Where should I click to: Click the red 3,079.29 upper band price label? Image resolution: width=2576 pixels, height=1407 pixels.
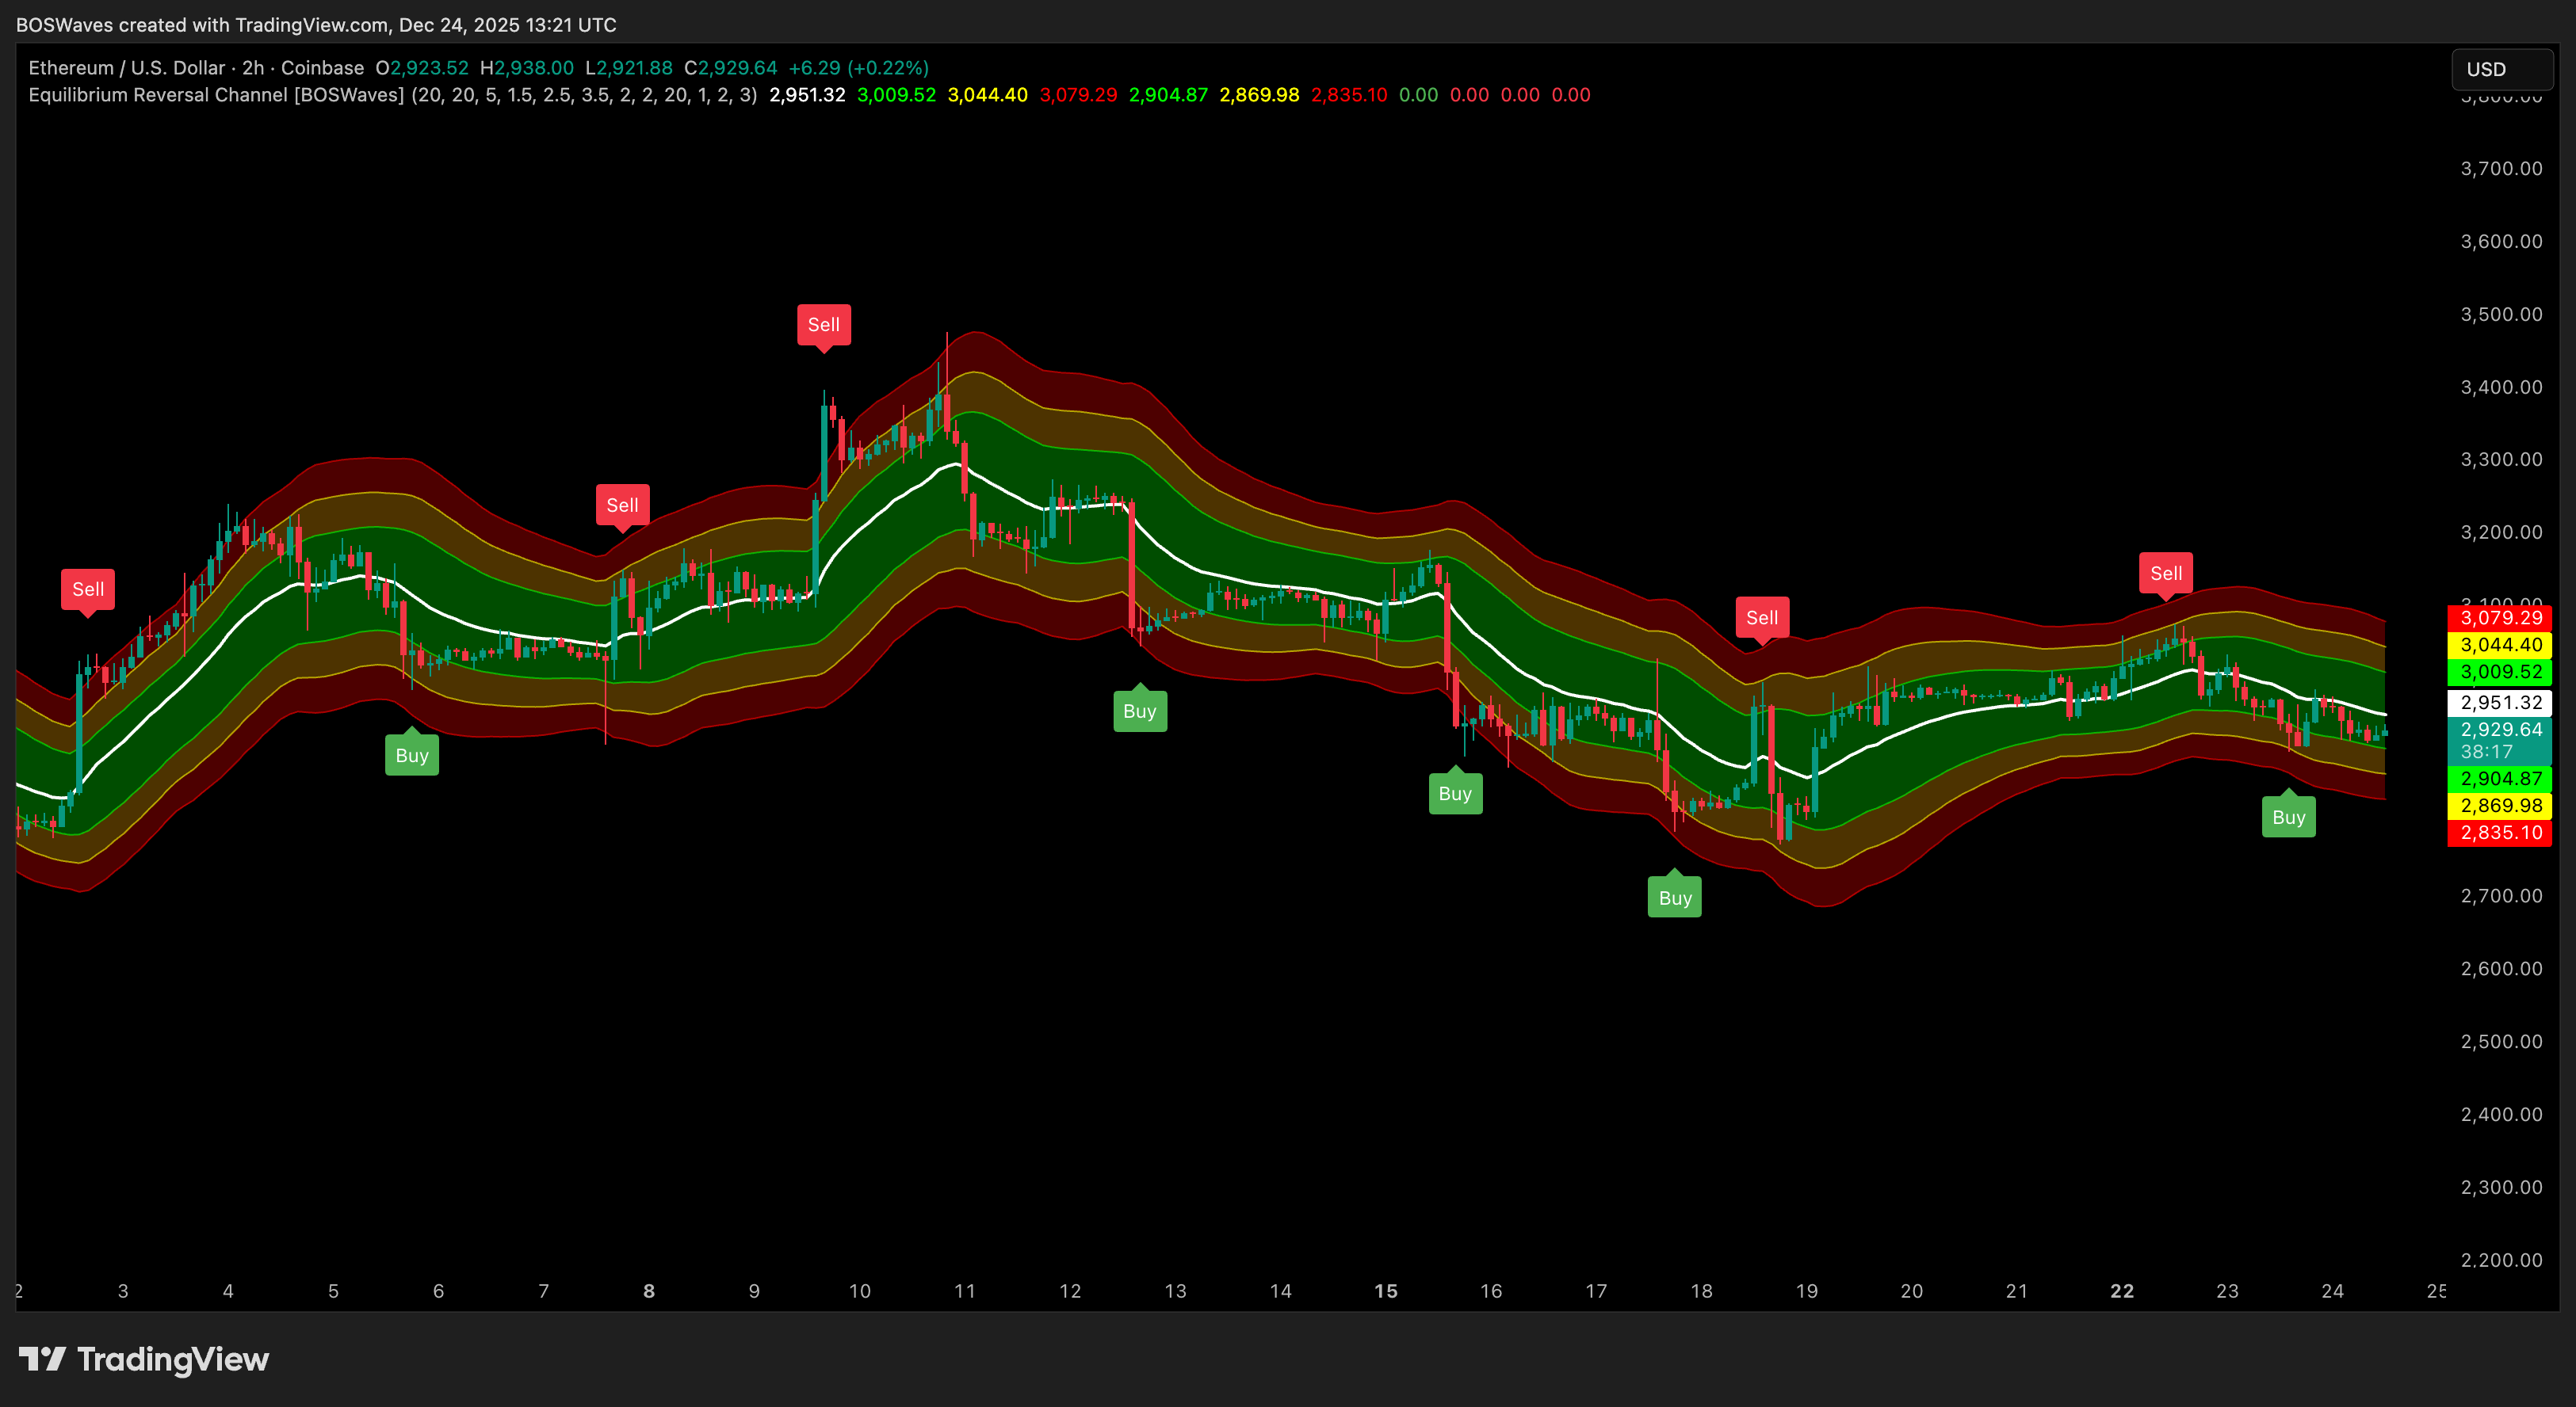[2500, 618]
